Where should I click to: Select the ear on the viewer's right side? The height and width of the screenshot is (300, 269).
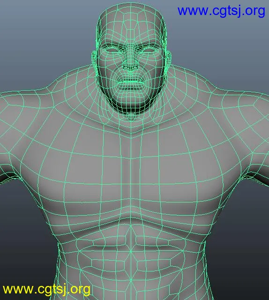[x=168, y=60]
